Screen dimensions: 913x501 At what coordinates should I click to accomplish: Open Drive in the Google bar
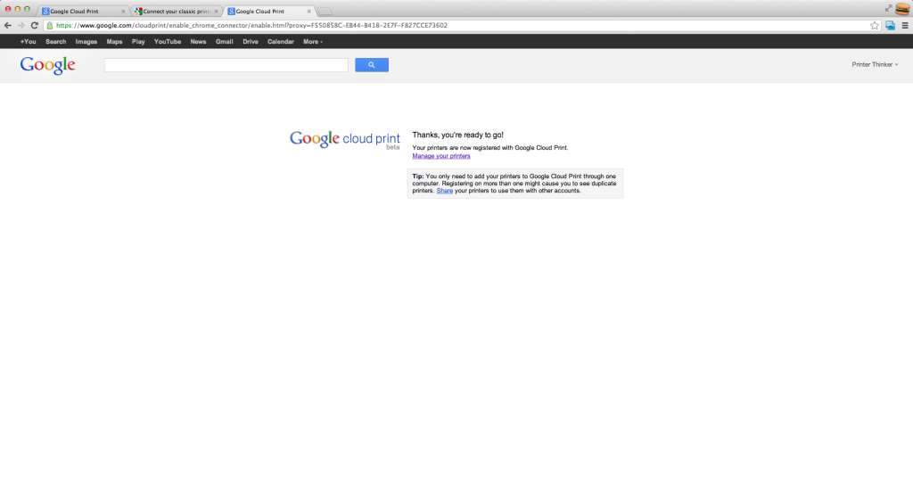coord(251,42)
